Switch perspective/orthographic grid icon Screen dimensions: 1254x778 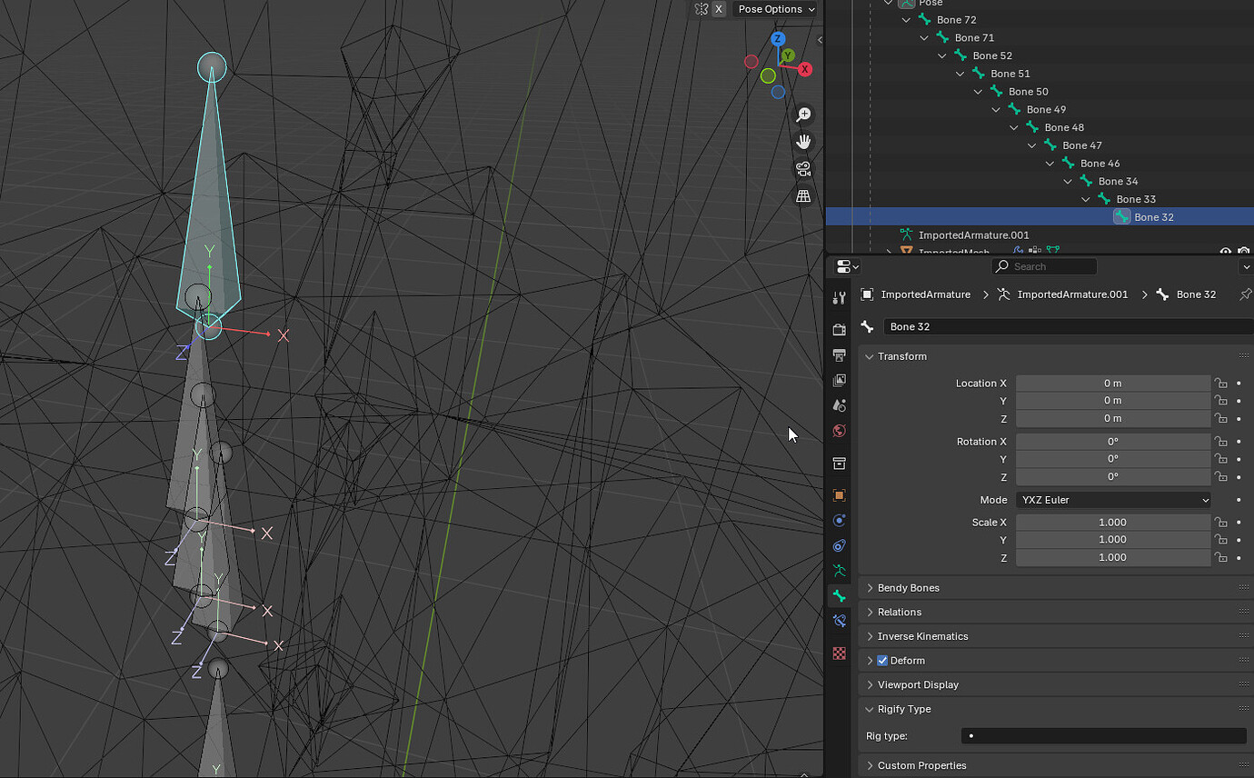point(803,196)
